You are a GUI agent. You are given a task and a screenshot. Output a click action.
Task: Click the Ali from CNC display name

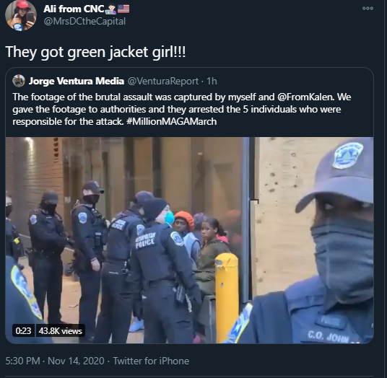click(x=74, y=9)
